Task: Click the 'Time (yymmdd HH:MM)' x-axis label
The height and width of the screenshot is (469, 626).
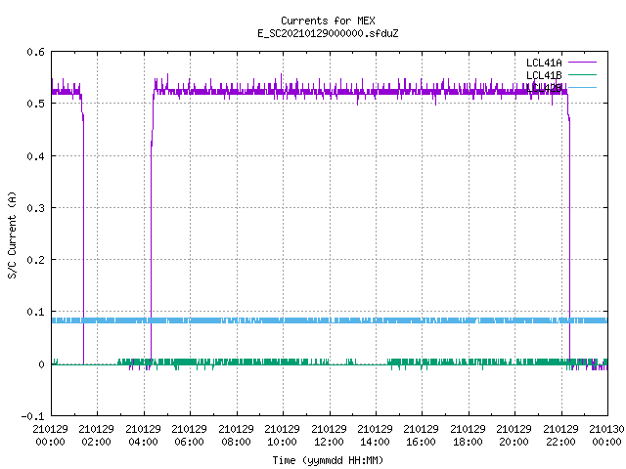Action: pyautogui.click(x=328, y=460)
